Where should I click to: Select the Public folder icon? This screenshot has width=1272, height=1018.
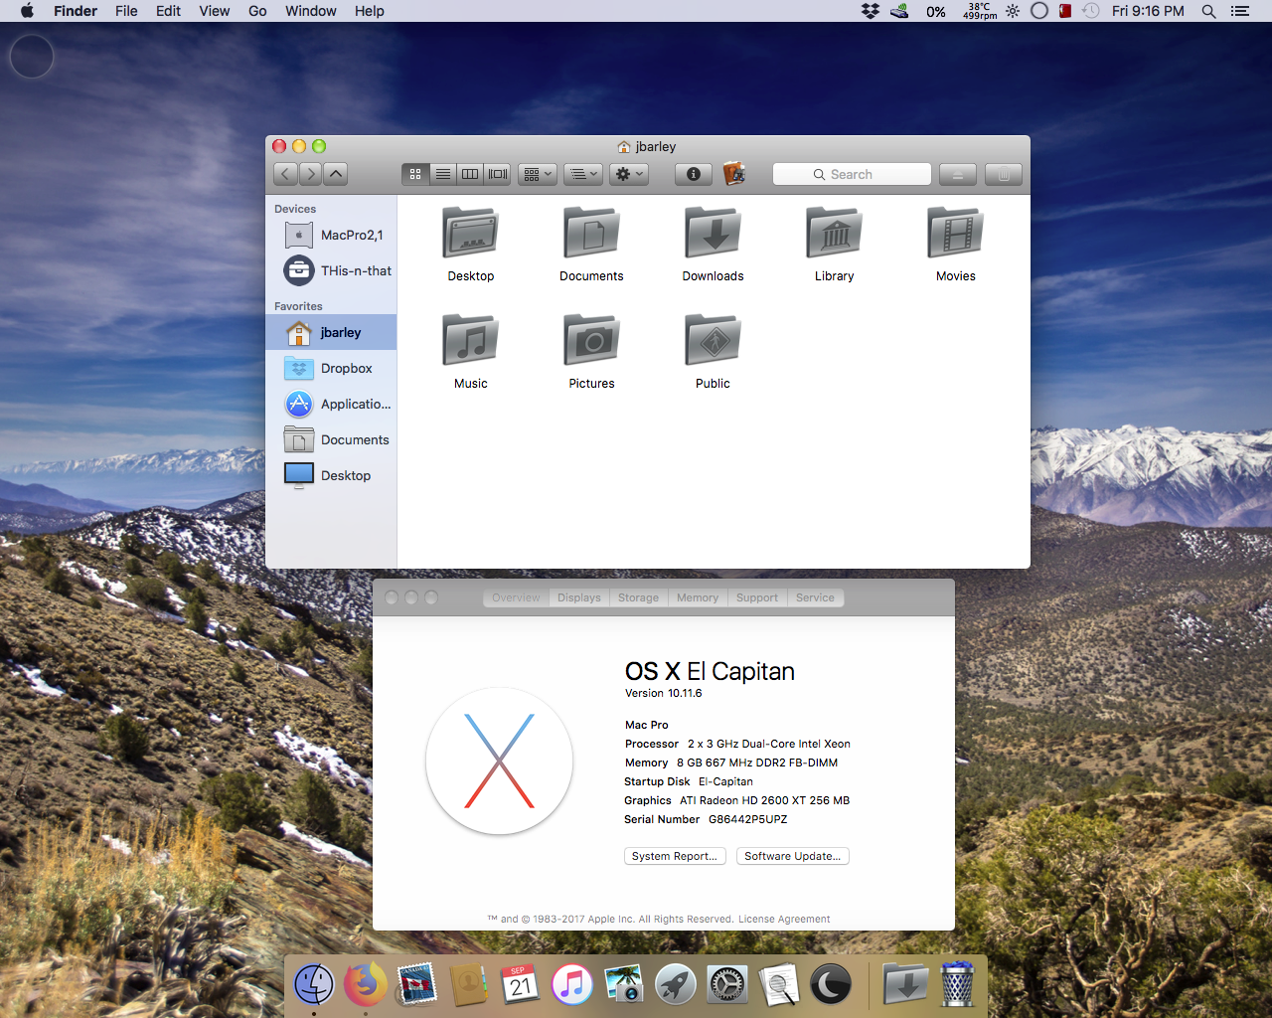(x=714, y=342)
